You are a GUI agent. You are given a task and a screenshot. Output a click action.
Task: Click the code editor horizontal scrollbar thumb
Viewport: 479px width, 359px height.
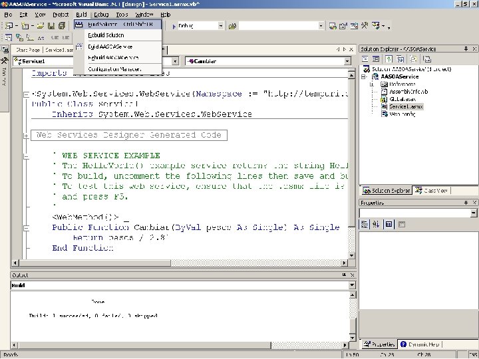click(94, 263)
